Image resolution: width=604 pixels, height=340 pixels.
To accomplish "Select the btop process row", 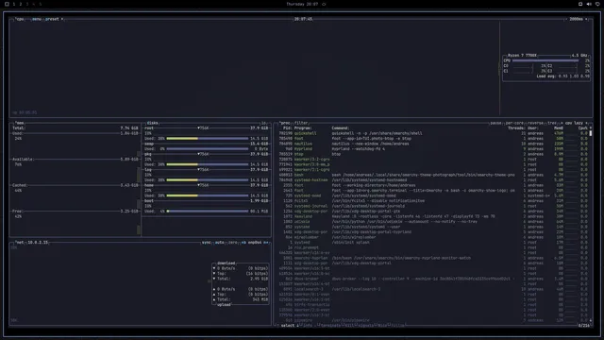I will [433, 154].
